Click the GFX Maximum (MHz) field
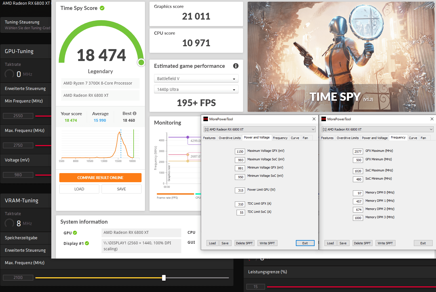This screenshot has height=292, width=436. 358,152
